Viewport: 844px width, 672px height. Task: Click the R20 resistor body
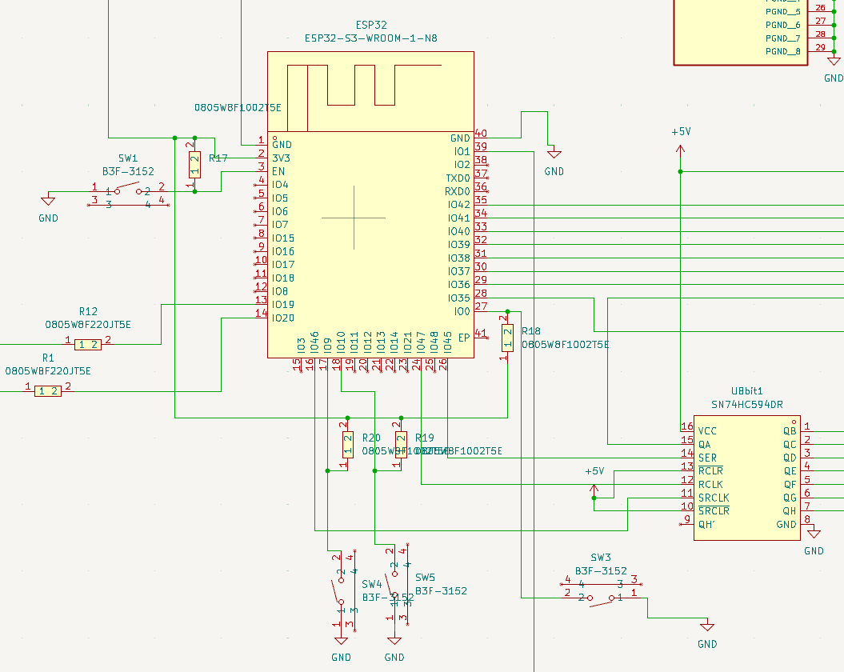(348, 445)
